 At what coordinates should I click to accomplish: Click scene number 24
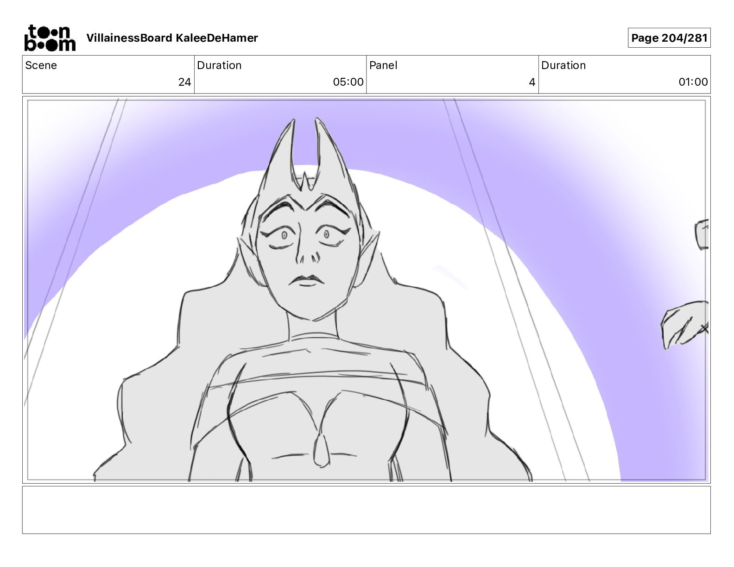coord(184,82)
